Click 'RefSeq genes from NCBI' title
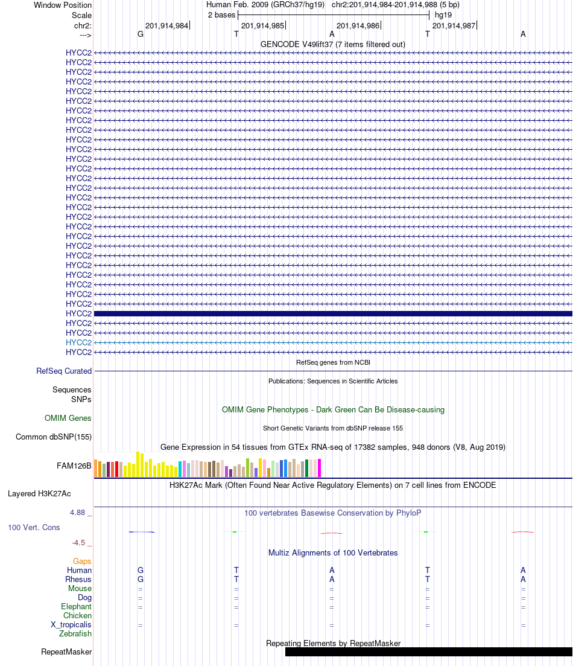This screenshot has width=573, height=666. (333, 362)
